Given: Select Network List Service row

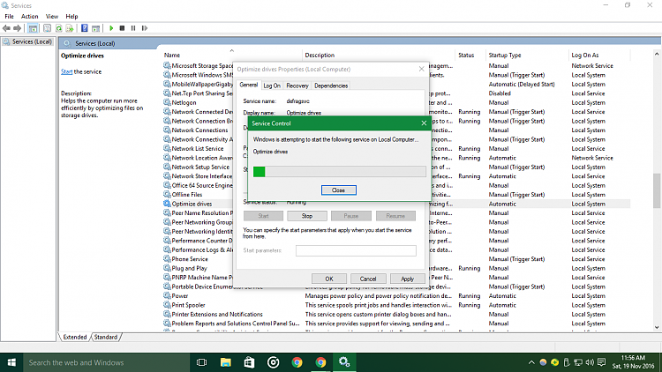Looking at the screenshot, I should pos(397,148).
